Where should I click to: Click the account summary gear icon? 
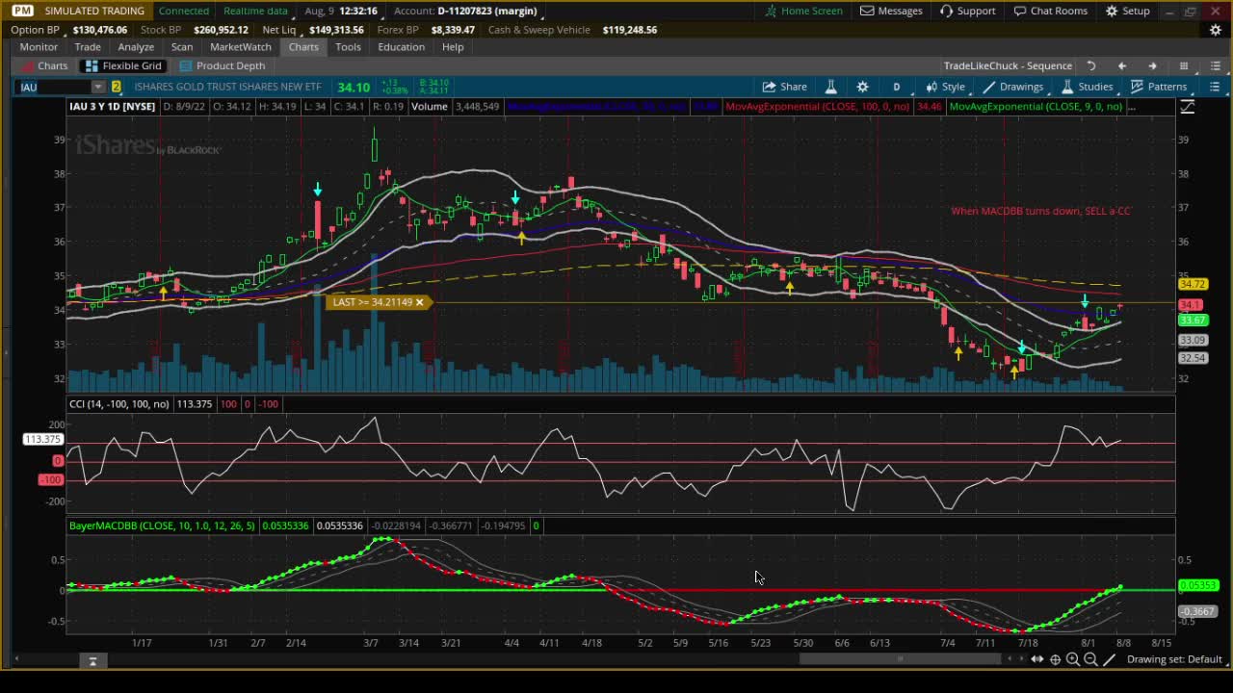click(1216, 30)
